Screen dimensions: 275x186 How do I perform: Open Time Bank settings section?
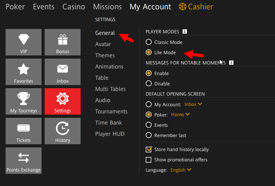click(108, 123)
